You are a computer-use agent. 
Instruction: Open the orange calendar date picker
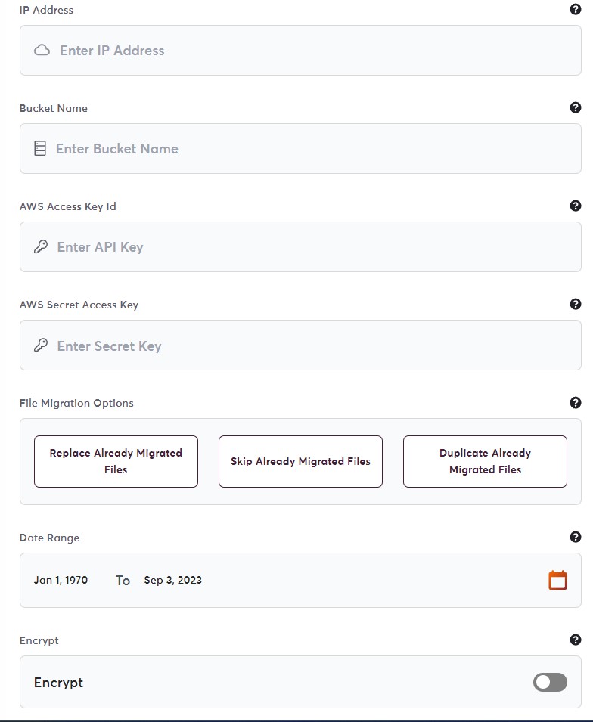[x=557, y=581]
